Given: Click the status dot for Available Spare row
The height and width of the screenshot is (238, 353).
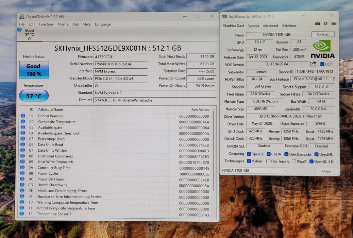Looking at the screenshot, I should coord(23,127).
